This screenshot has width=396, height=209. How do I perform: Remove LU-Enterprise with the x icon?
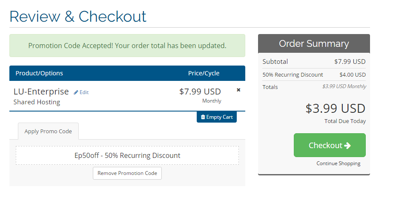click(x=238, y=90)
